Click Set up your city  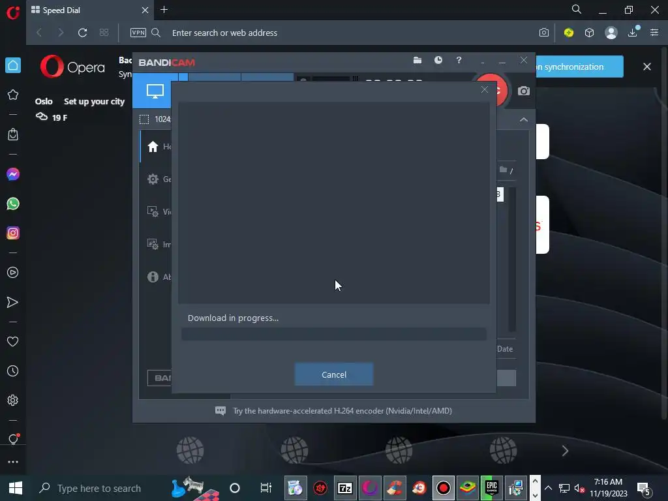(94, 101)
